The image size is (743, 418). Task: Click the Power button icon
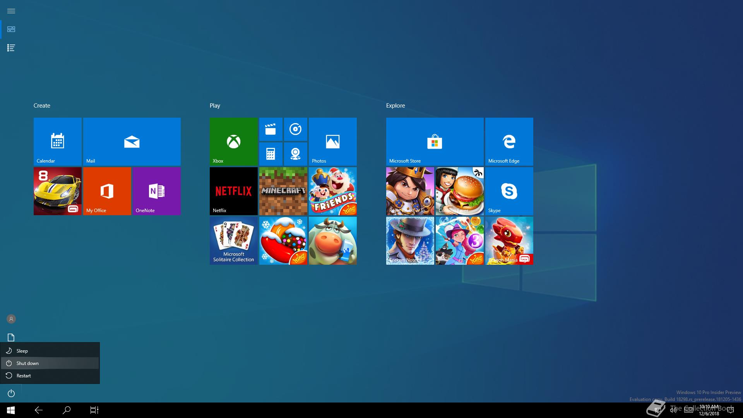point(11,393)
